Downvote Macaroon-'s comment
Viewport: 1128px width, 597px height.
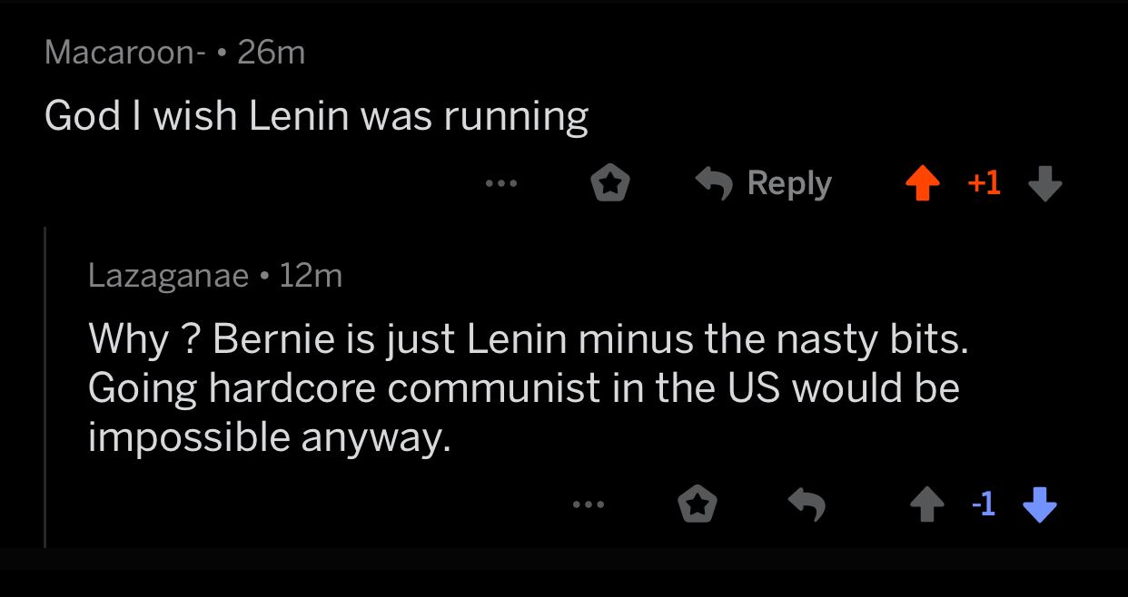(x=1044, y=184)
